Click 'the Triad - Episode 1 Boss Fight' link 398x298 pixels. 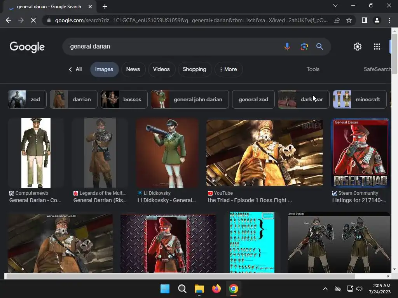pyautogui.click(x=250, y=200)
